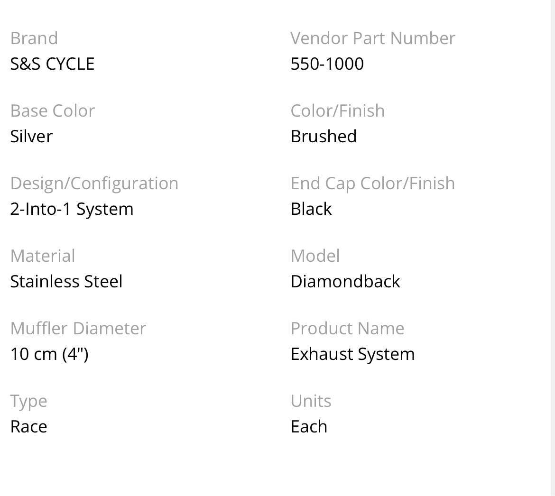Click the Brand label

coord(34,38)
